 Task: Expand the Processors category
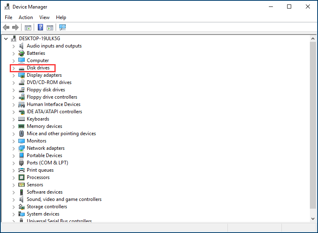coord(13,178)
